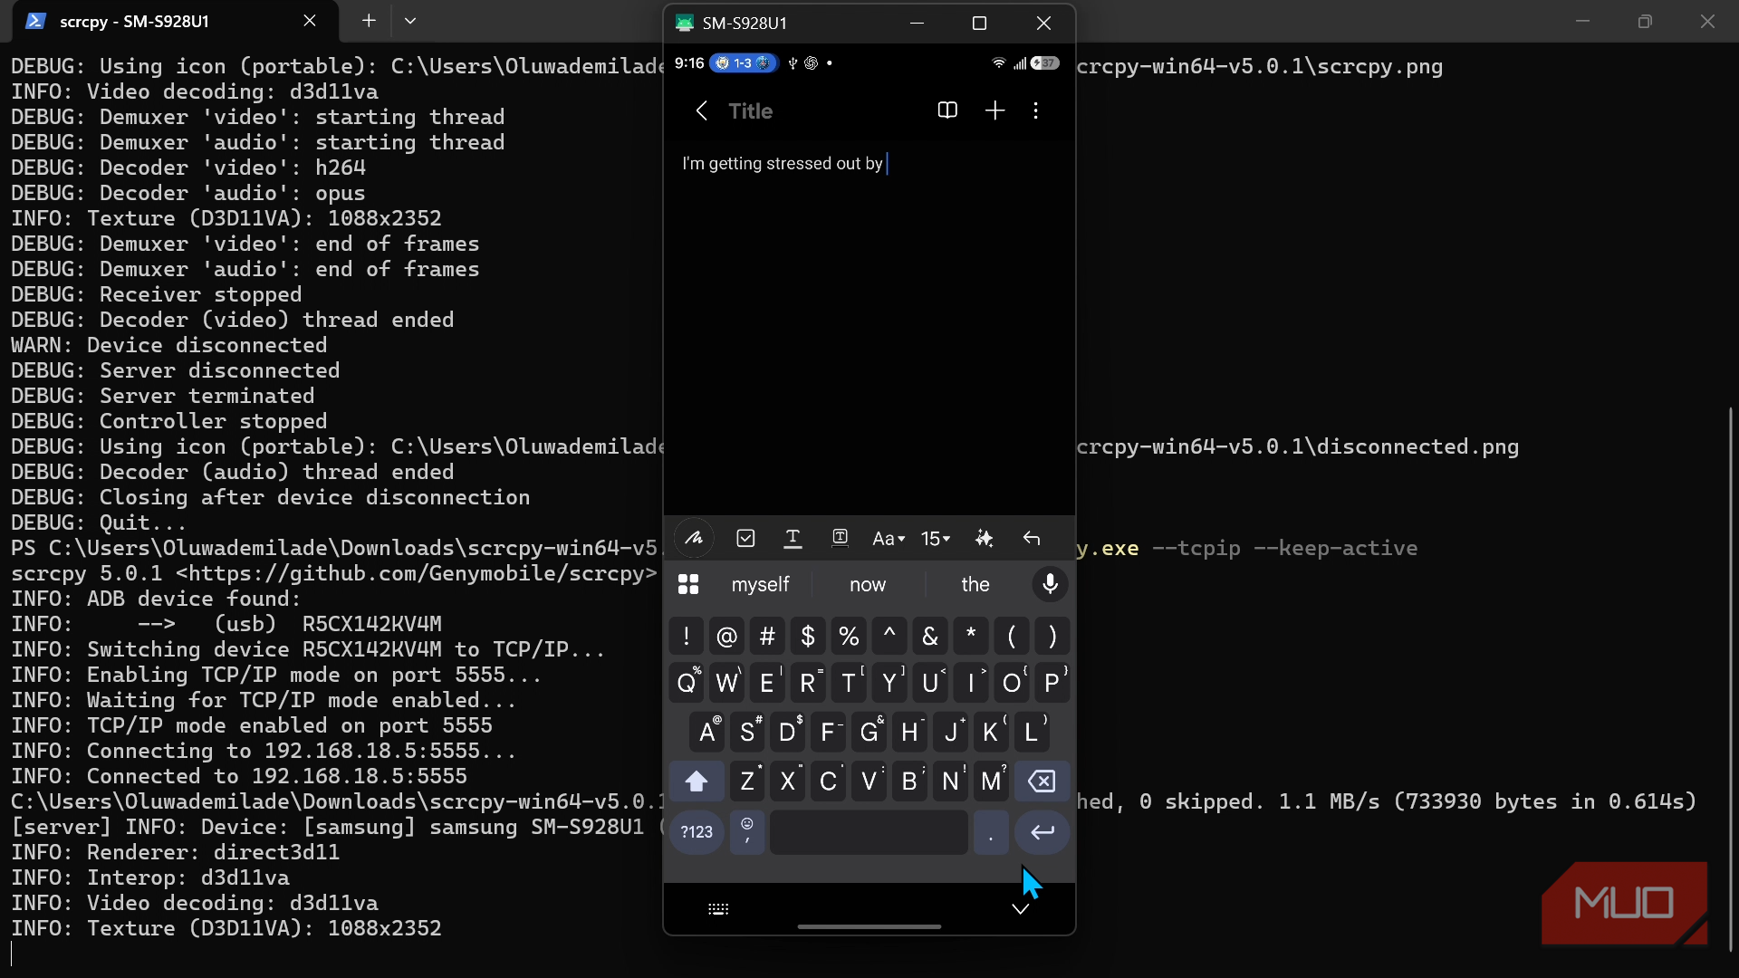Viewport: 1739px width, 978px height.
Task: Open a new terminal tab with plus
Action: (369, 21)
